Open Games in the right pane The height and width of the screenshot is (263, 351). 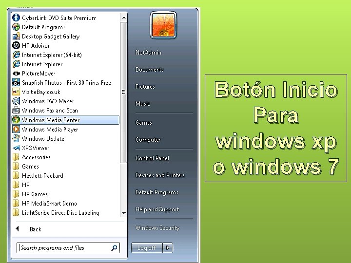[x=144, y=123]
